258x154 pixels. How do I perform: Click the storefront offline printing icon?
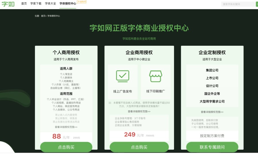(156, 76)
